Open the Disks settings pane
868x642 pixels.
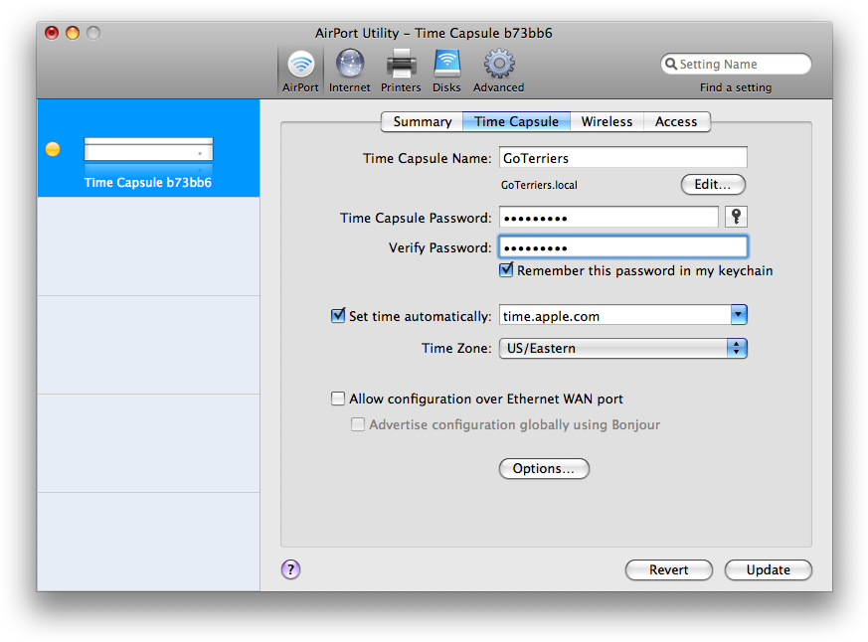click(x=446, y=71)
